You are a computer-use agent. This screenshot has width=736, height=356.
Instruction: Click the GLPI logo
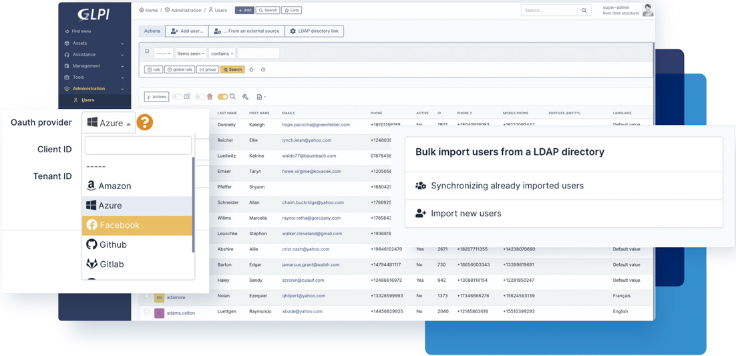[x=94, y=14]
